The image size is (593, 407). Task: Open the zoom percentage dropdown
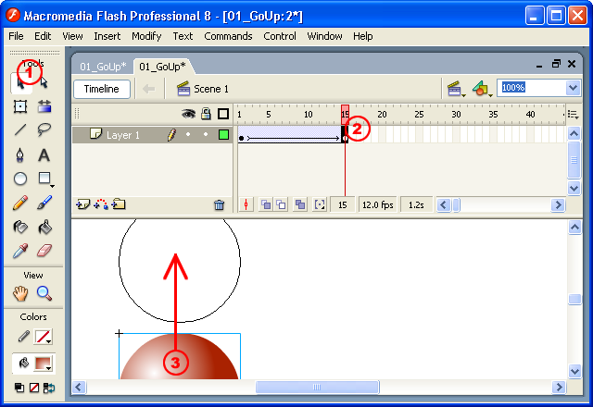click(572, 88)
